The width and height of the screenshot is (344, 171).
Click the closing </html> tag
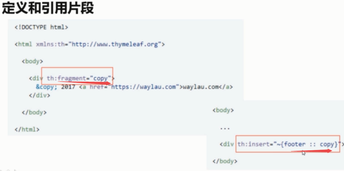[x=27, y=129]
